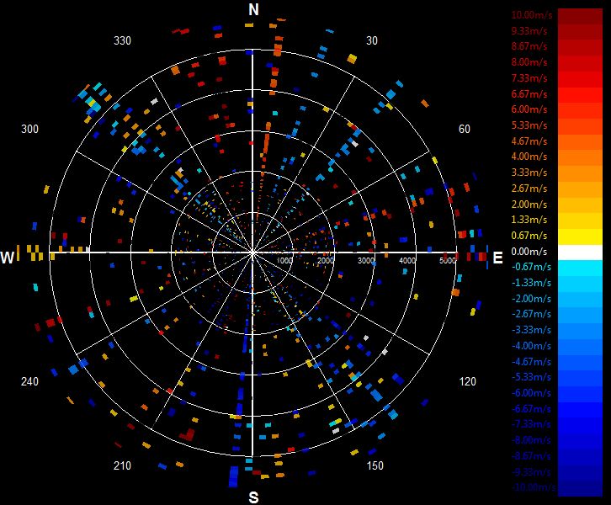The image size is (611, 505).
Task: Click the -2.67m/s scale label
Action: click(x=531, y=314)
